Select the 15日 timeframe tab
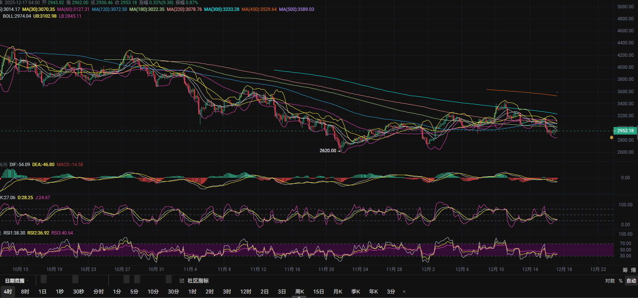Screen dimensions: 638x298 319,292
